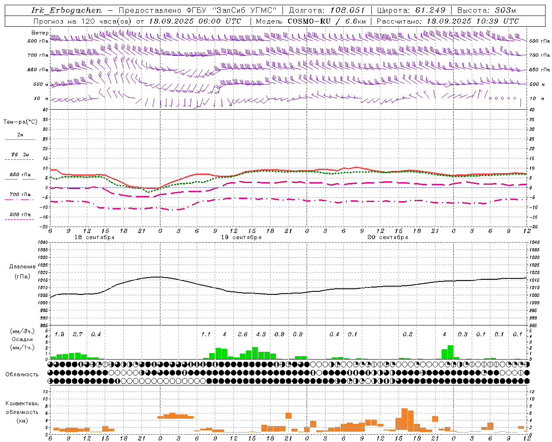Click the "20 сентября" date label
Image resolution: width=552 pixels, height=442 pixels.
388,237
